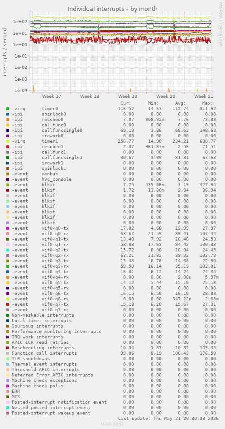Click the Week 17 x-axis label
225x429 pixels.
point(52,96)
